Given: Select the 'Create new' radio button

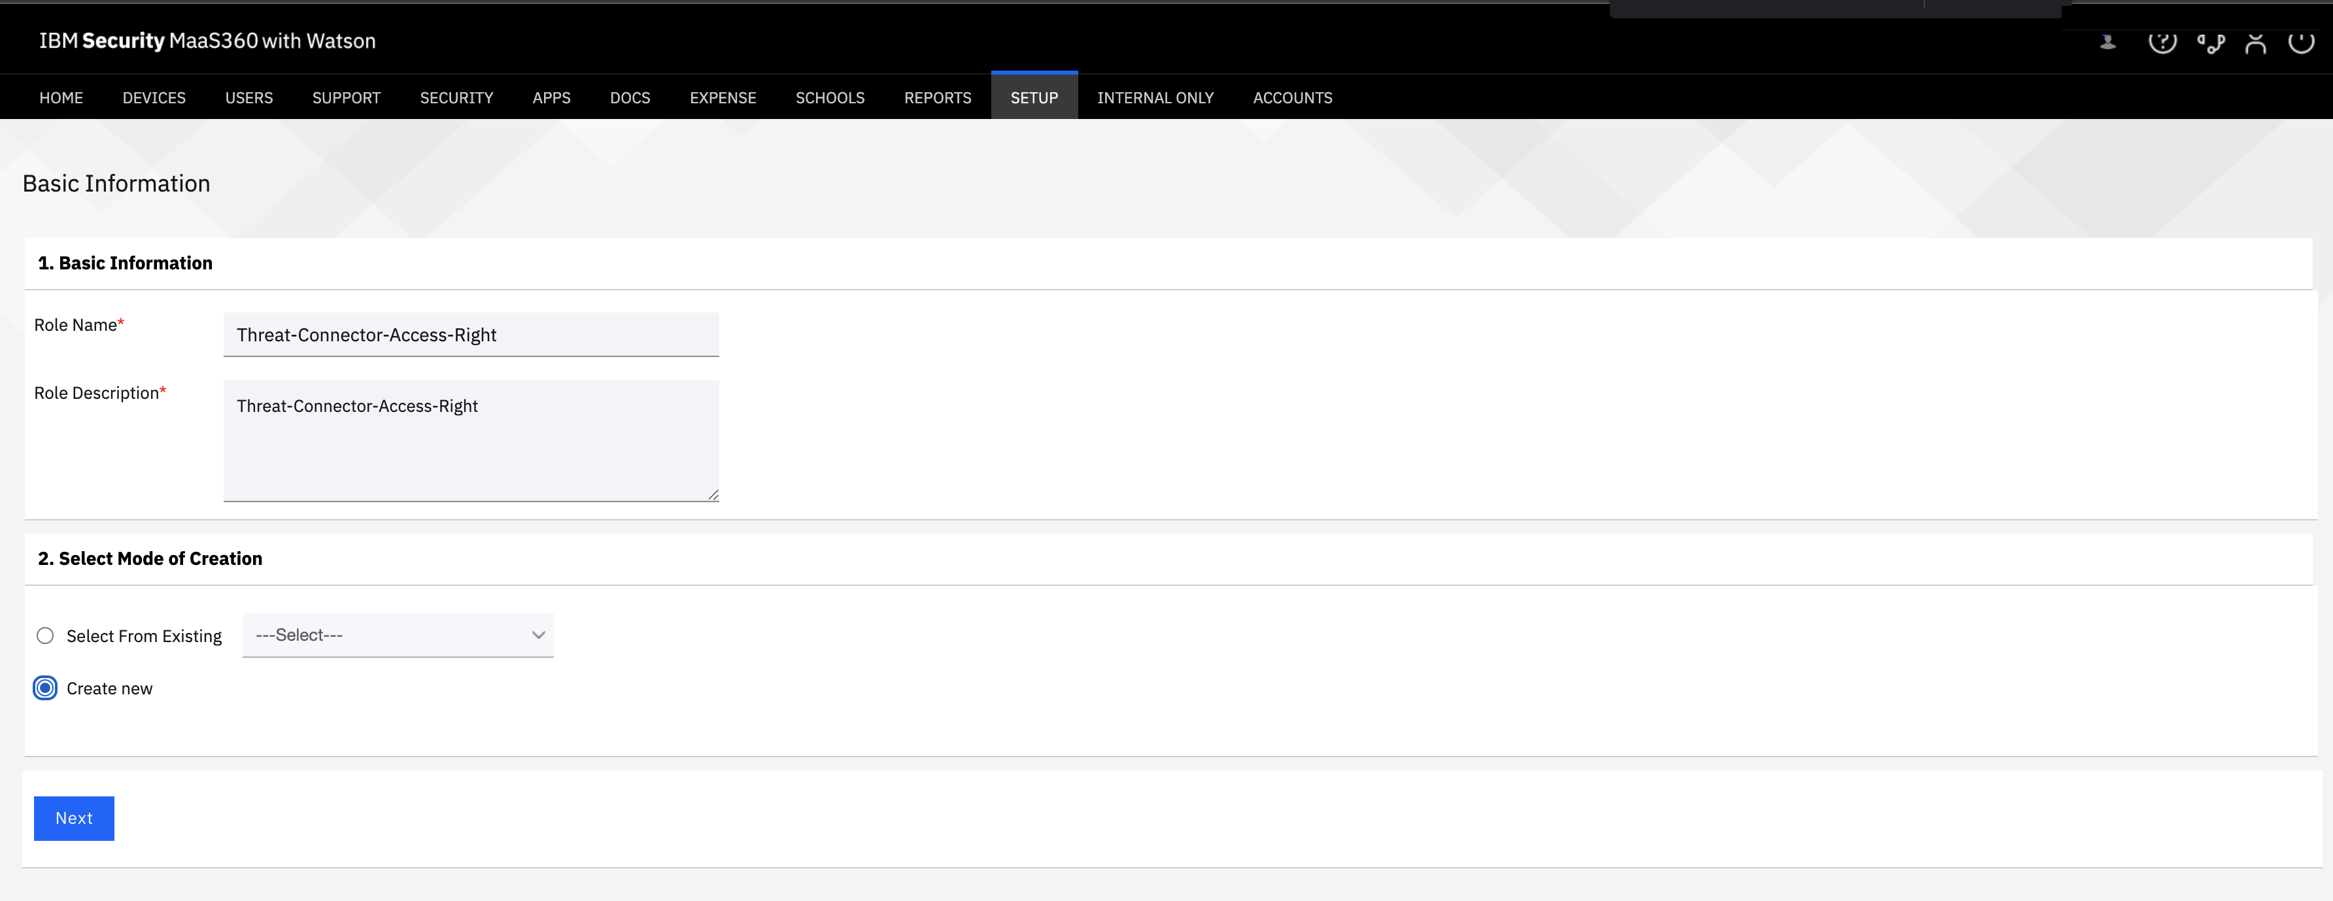Looking at the screenshot, I should (x=45, y=688).
